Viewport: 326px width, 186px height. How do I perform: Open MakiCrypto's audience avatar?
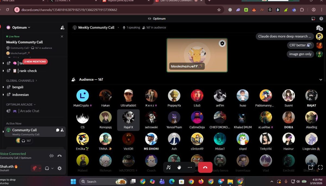click(83, 96)
